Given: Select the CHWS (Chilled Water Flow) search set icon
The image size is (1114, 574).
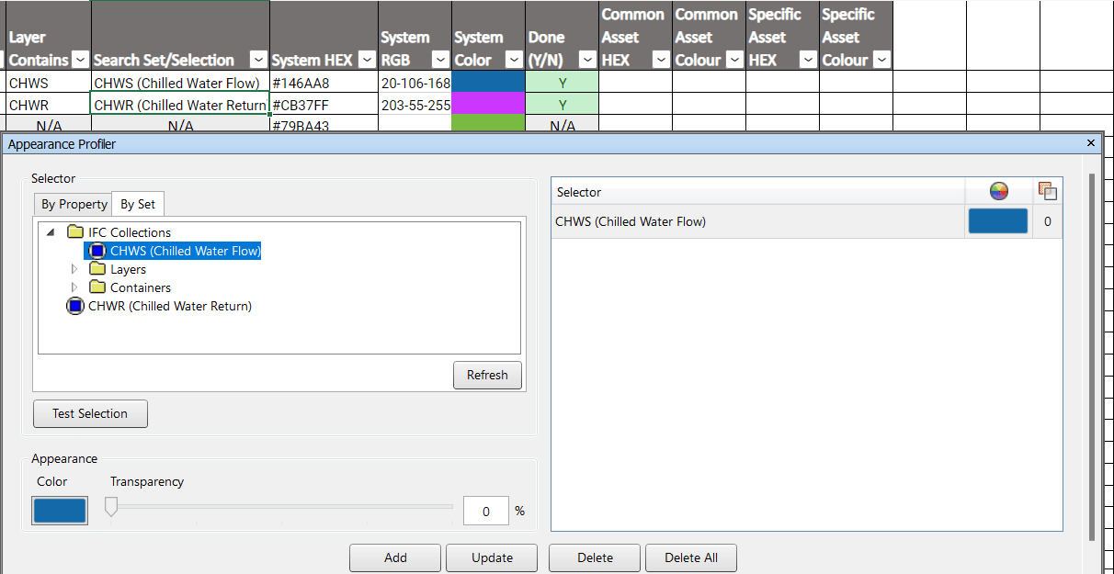Looking at the screenshot, I should [x=99, y=250].
